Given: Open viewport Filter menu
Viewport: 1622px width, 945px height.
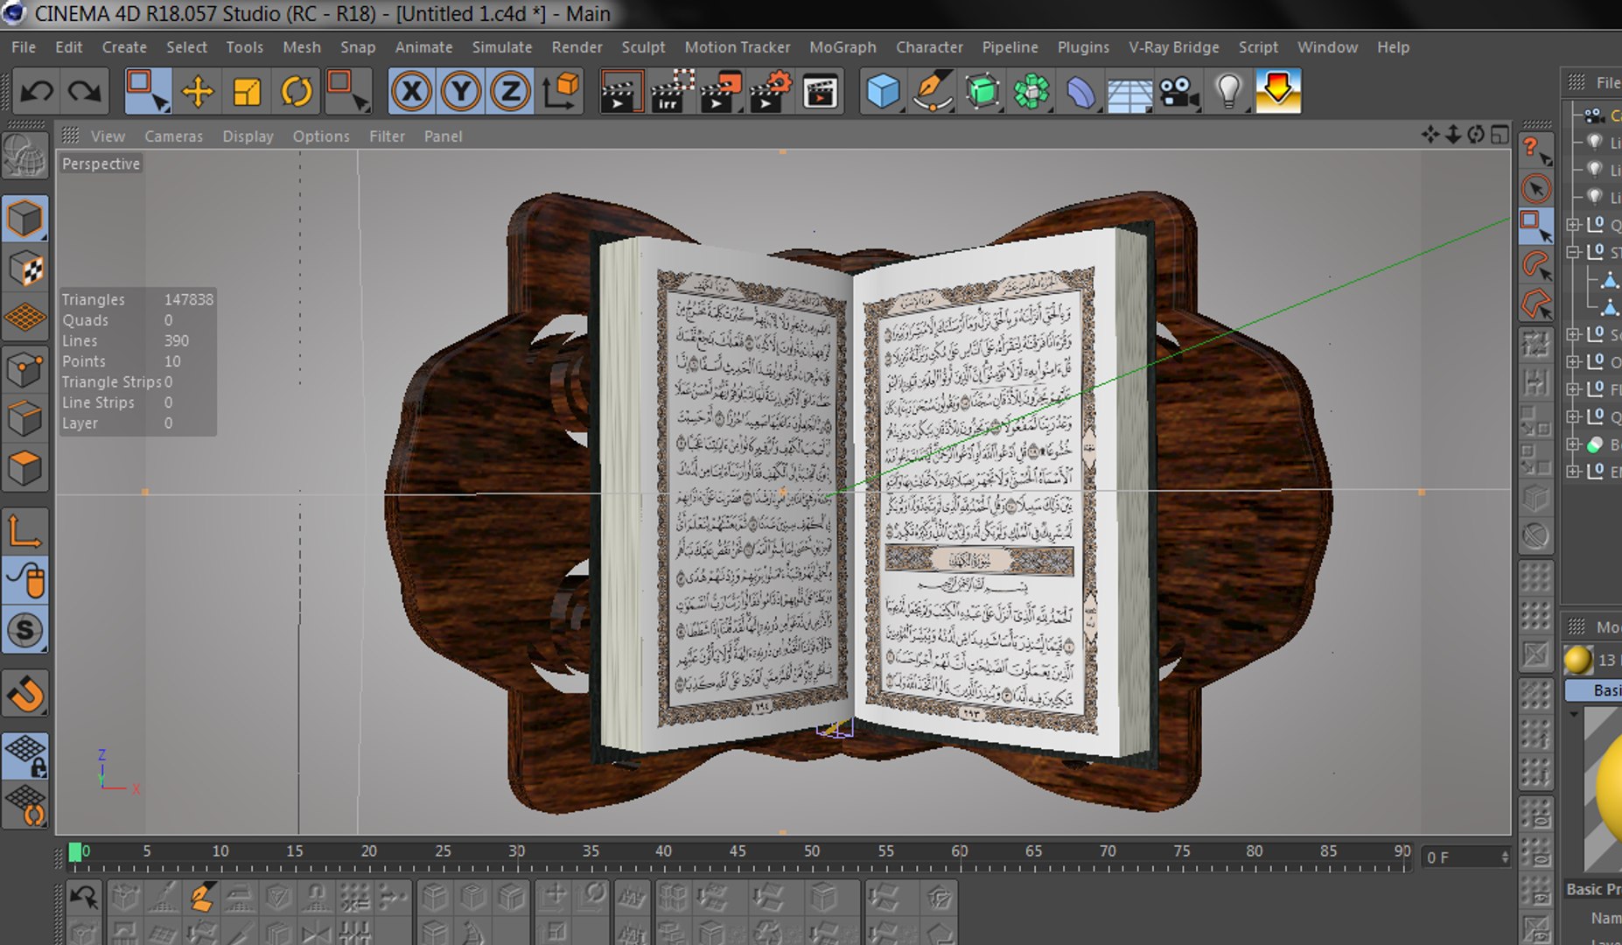Looking at the screenshot, I should 387,136.
